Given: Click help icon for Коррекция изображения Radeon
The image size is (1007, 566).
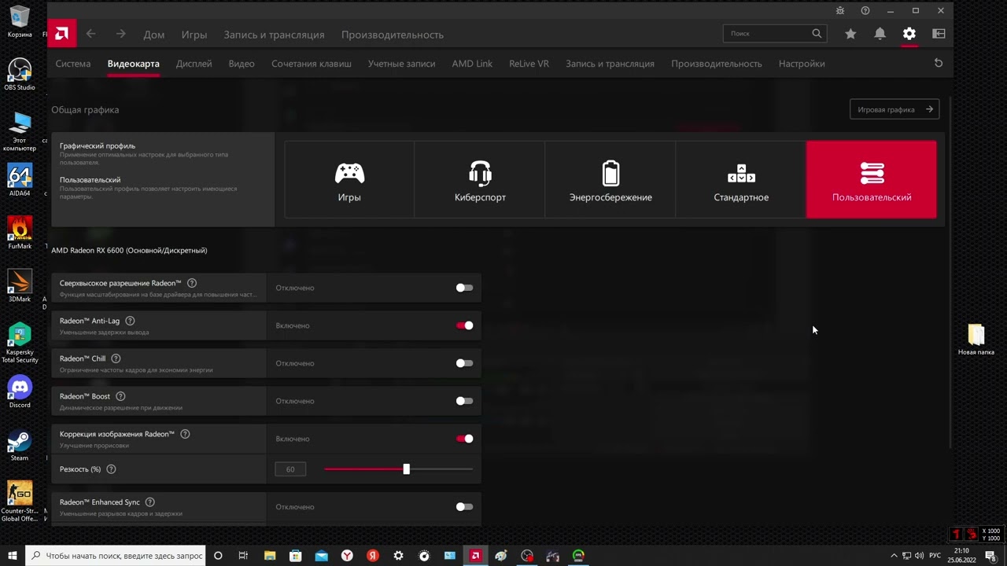Looking at the screenshot, I should pyautogui.click(x=185, y=434).
